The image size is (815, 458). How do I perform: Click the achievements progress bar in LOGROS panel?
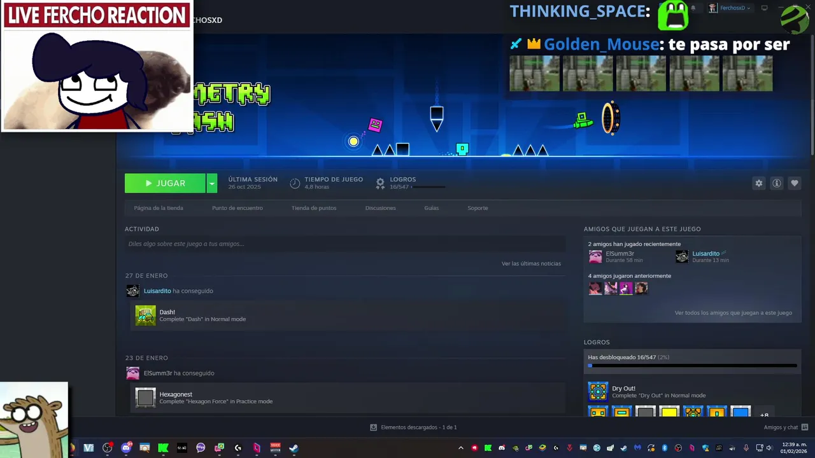click(692, 366)
